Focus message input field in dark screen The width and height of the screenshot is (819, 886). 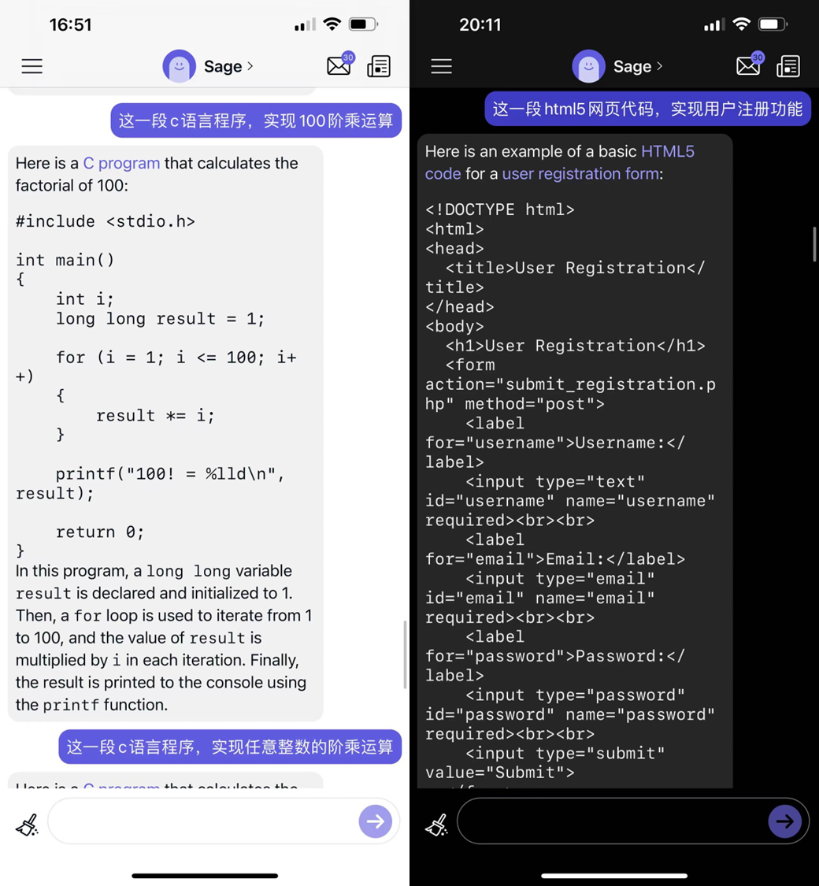(610, 821)
